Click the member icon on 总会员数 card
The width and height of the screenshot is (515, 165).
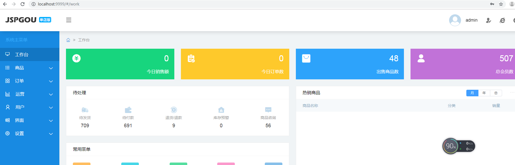coord(421,58)
